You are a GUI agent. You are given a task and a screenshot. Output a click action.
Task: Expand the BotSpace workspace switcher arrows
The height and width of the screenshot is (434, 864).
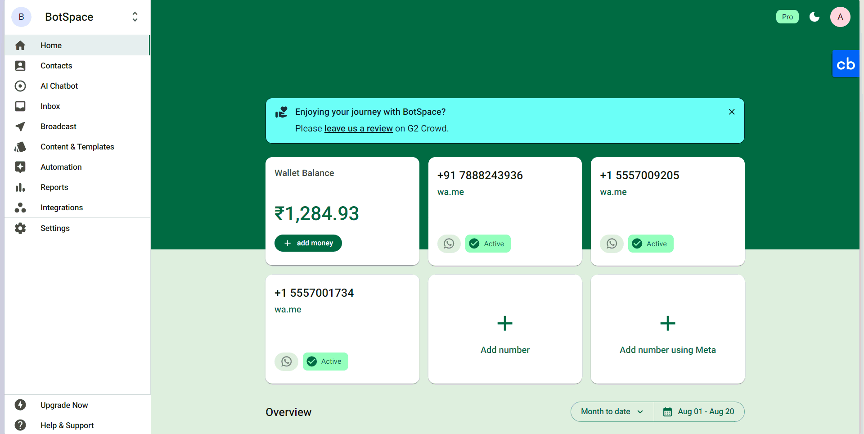135,17
